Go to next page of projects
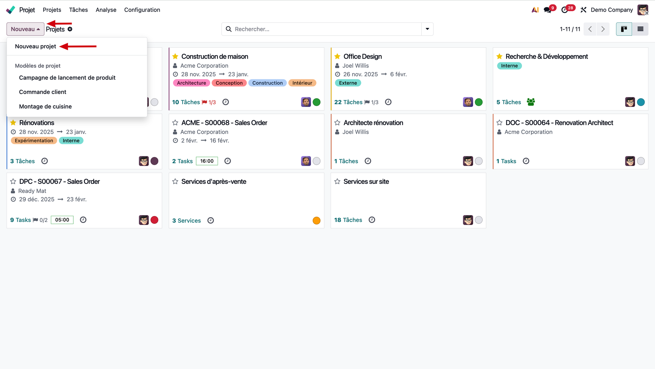Image resolution: width=655 pixels, height=369 pixels. click(x=603, y=29)
